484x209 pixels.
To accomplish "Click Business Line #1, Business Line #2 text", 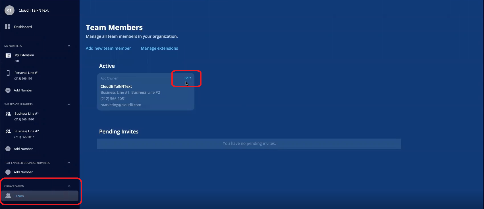I will (x=130, y=92).
